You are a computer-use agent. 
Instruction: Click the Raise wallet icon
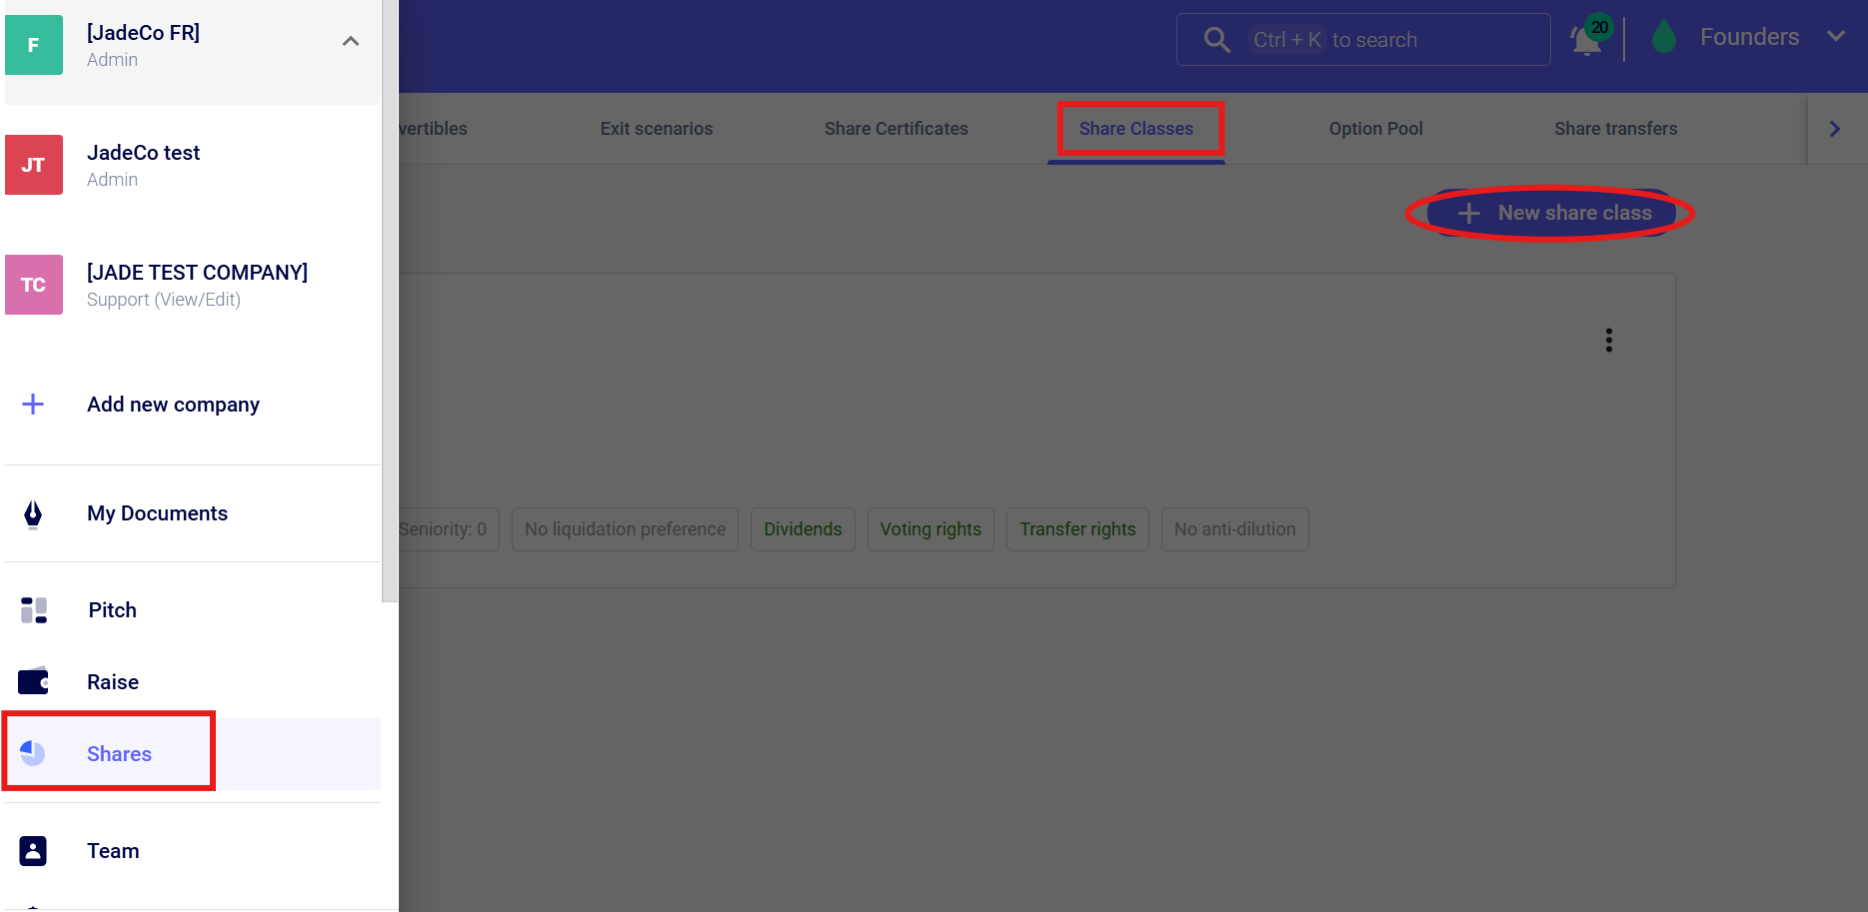(x=34, y=682)
